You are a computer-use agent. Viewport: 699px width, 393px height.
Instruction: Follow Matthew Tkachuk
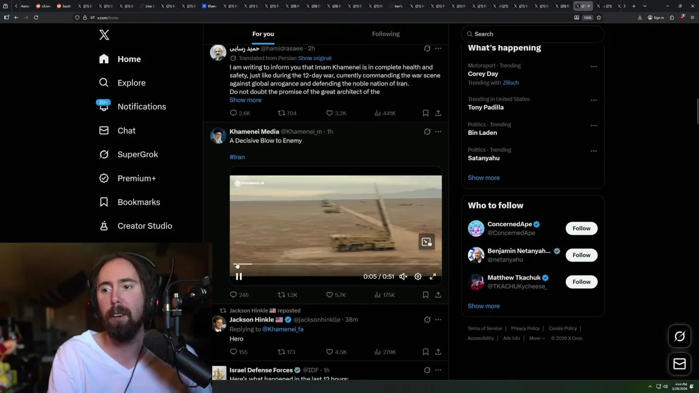pos(582,282)
